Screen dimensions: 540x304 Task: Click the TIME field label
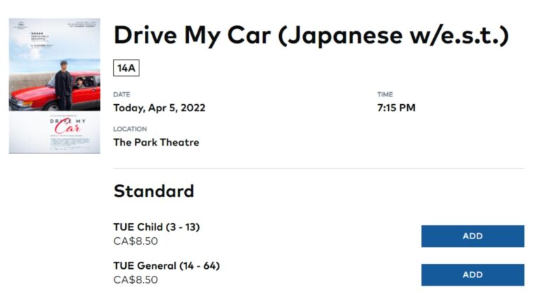385,94
